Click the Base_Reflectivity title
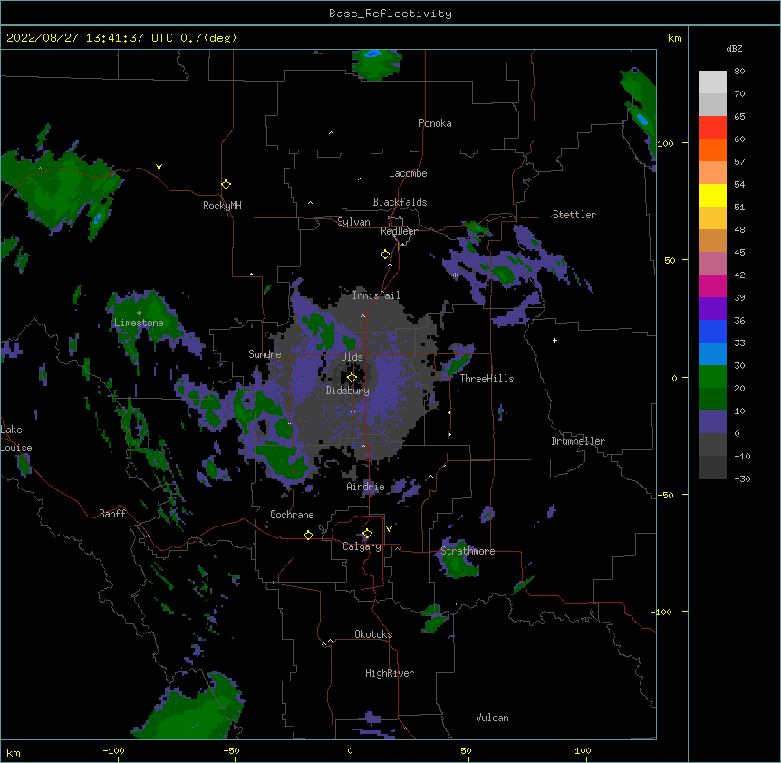781x763 pixels. coord(390,14)
